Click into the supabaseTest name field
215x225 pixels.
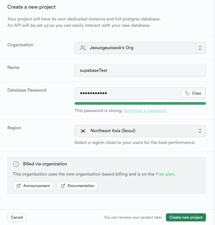coord(140,71)
